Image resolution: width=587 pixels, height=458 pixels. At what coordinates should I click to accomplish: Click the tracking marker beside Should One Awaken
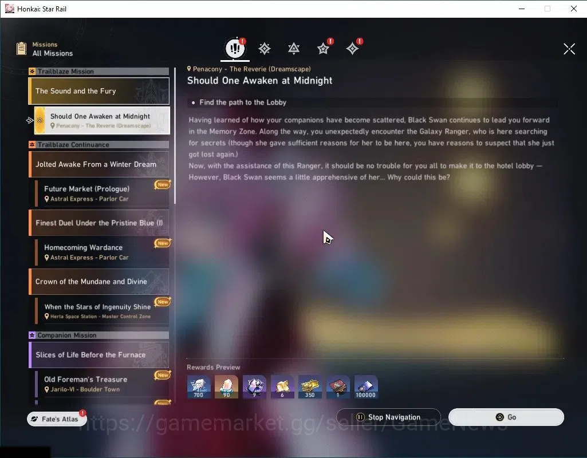30,120
